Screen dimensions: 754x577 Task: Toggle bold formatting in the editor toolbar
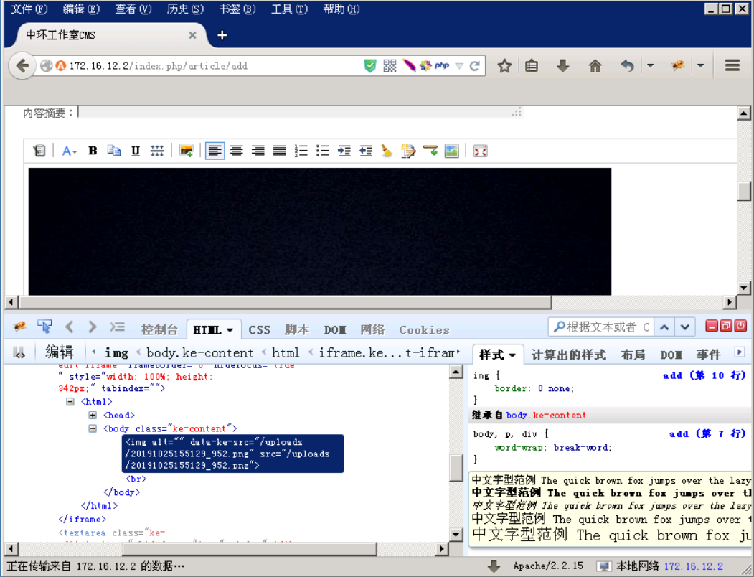(93, 151)
